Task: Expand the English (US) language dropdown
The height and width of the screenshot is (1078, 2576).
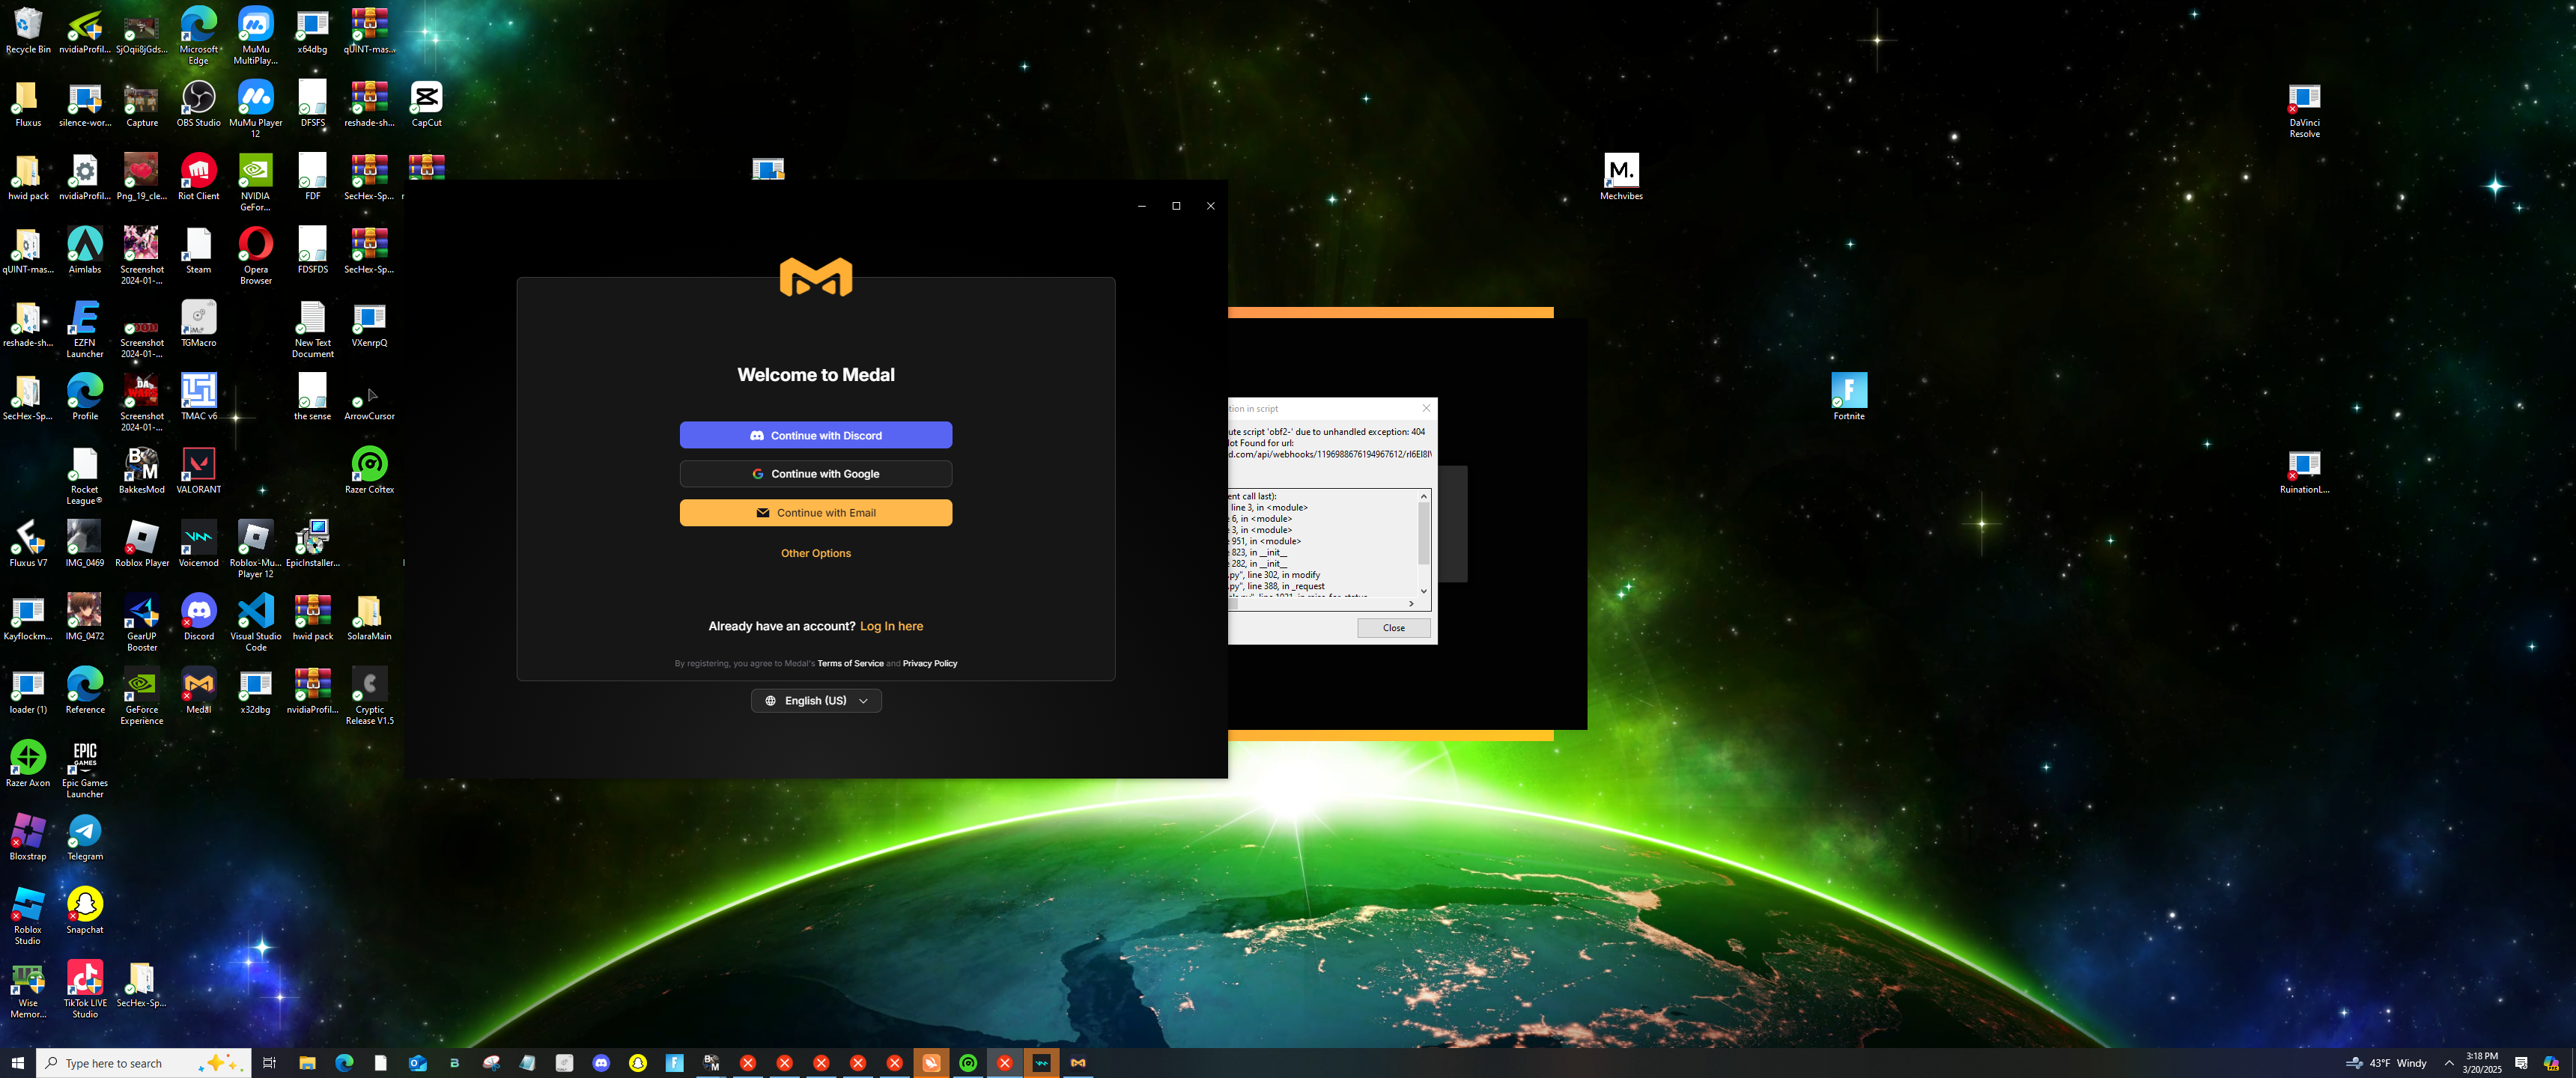Action: 815,701
